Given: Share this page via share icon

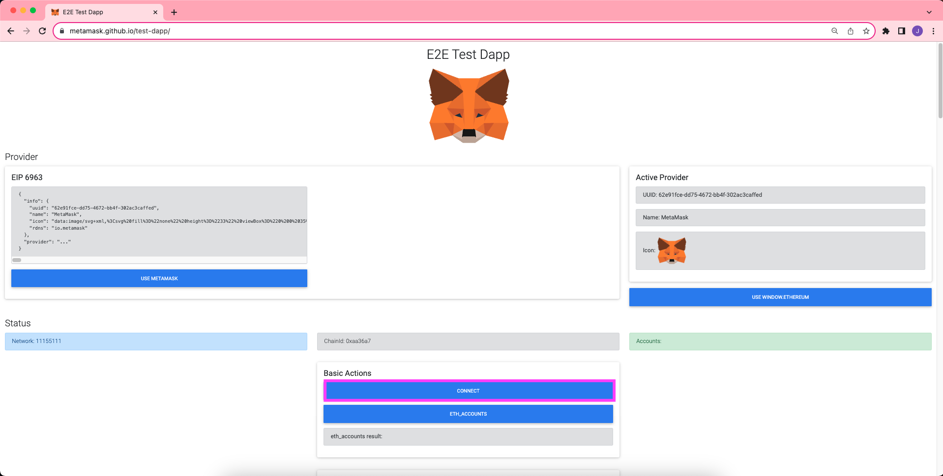Looking at the screenshot, I should coord(850,31).
